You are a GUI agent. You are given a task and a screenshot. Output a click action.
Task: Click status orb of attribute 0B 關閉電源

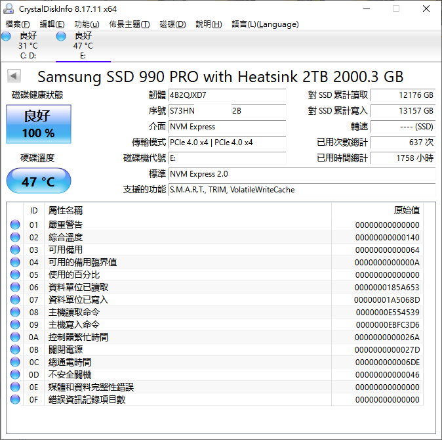[x=15, y=349]
